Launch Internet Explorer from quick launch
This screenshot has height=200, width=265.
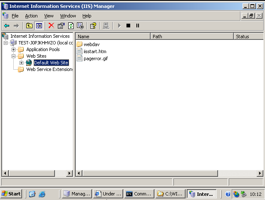pyautogui.click(x=42, y=194)
